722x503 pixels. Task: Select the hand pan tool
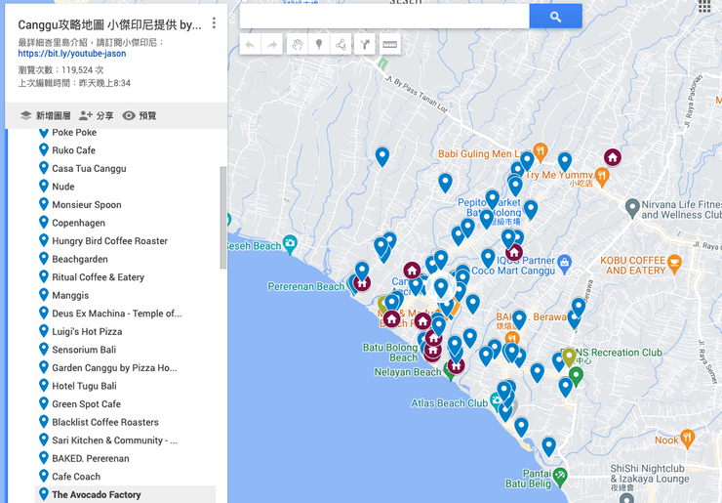(x=297, y=44)
